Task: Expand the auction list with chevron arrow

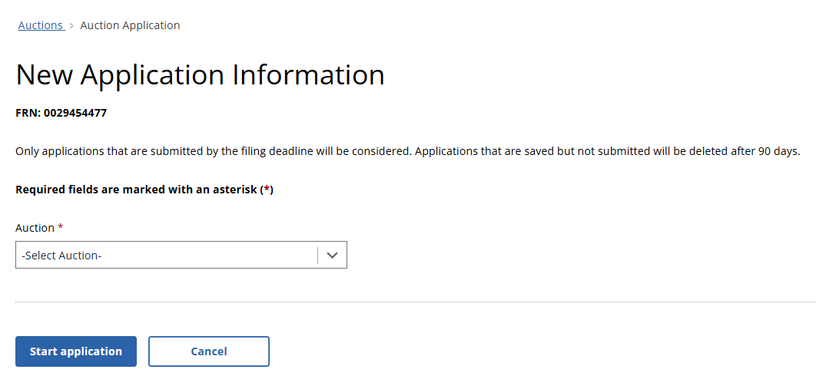Action: point(332,256)
